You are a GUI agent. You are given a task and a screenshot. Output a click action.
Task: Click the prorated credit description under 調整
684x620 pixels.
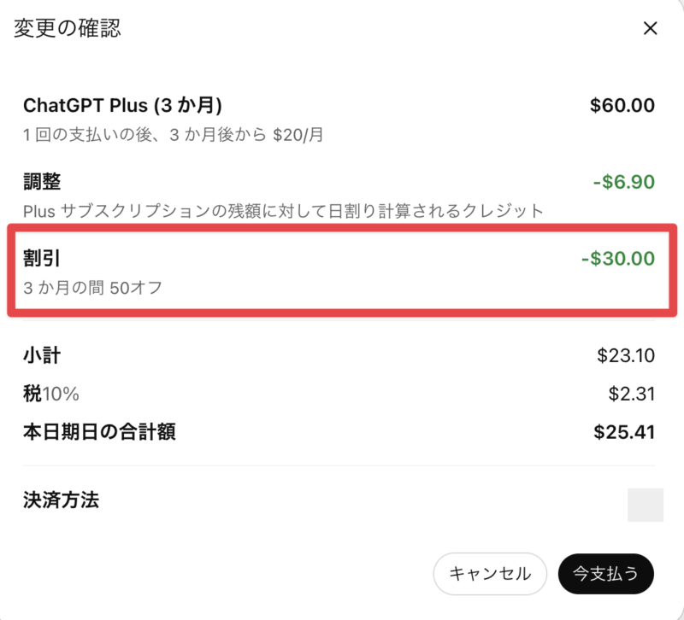tap(283, 210)
